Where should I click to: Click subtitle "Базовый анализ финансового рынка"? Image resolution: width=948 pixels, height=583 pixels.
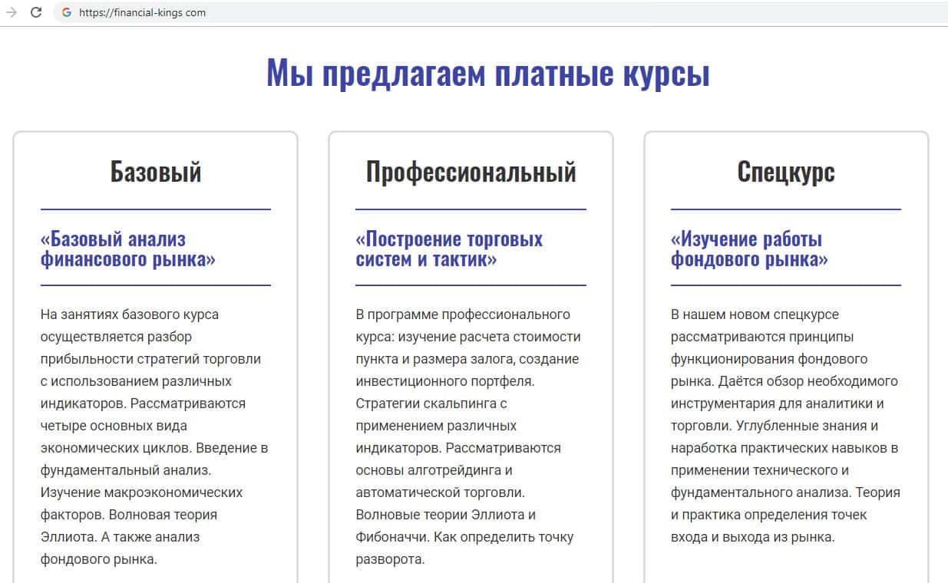[128, 249]
